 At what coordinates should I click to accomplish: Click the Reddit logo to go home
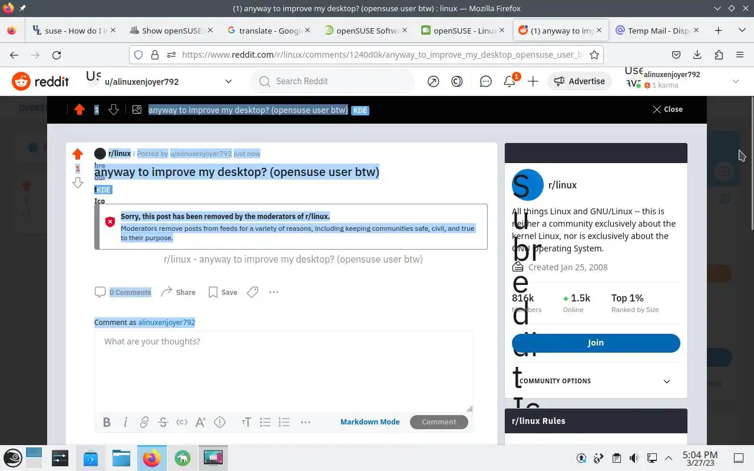[41, 81]
